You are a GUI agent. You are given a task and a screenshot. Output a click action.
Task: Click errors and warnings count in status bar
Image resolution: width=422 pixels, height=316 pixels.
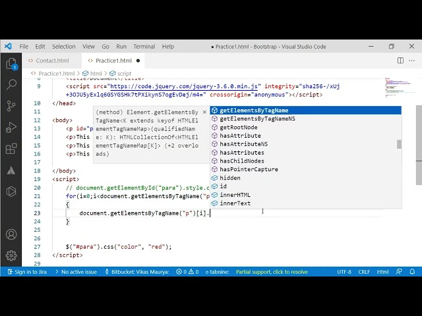pyautogui.click(x=187, y=272)
